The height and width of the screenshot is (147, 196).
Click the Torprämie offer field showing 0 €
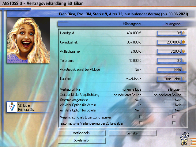[x=169, y=61]
